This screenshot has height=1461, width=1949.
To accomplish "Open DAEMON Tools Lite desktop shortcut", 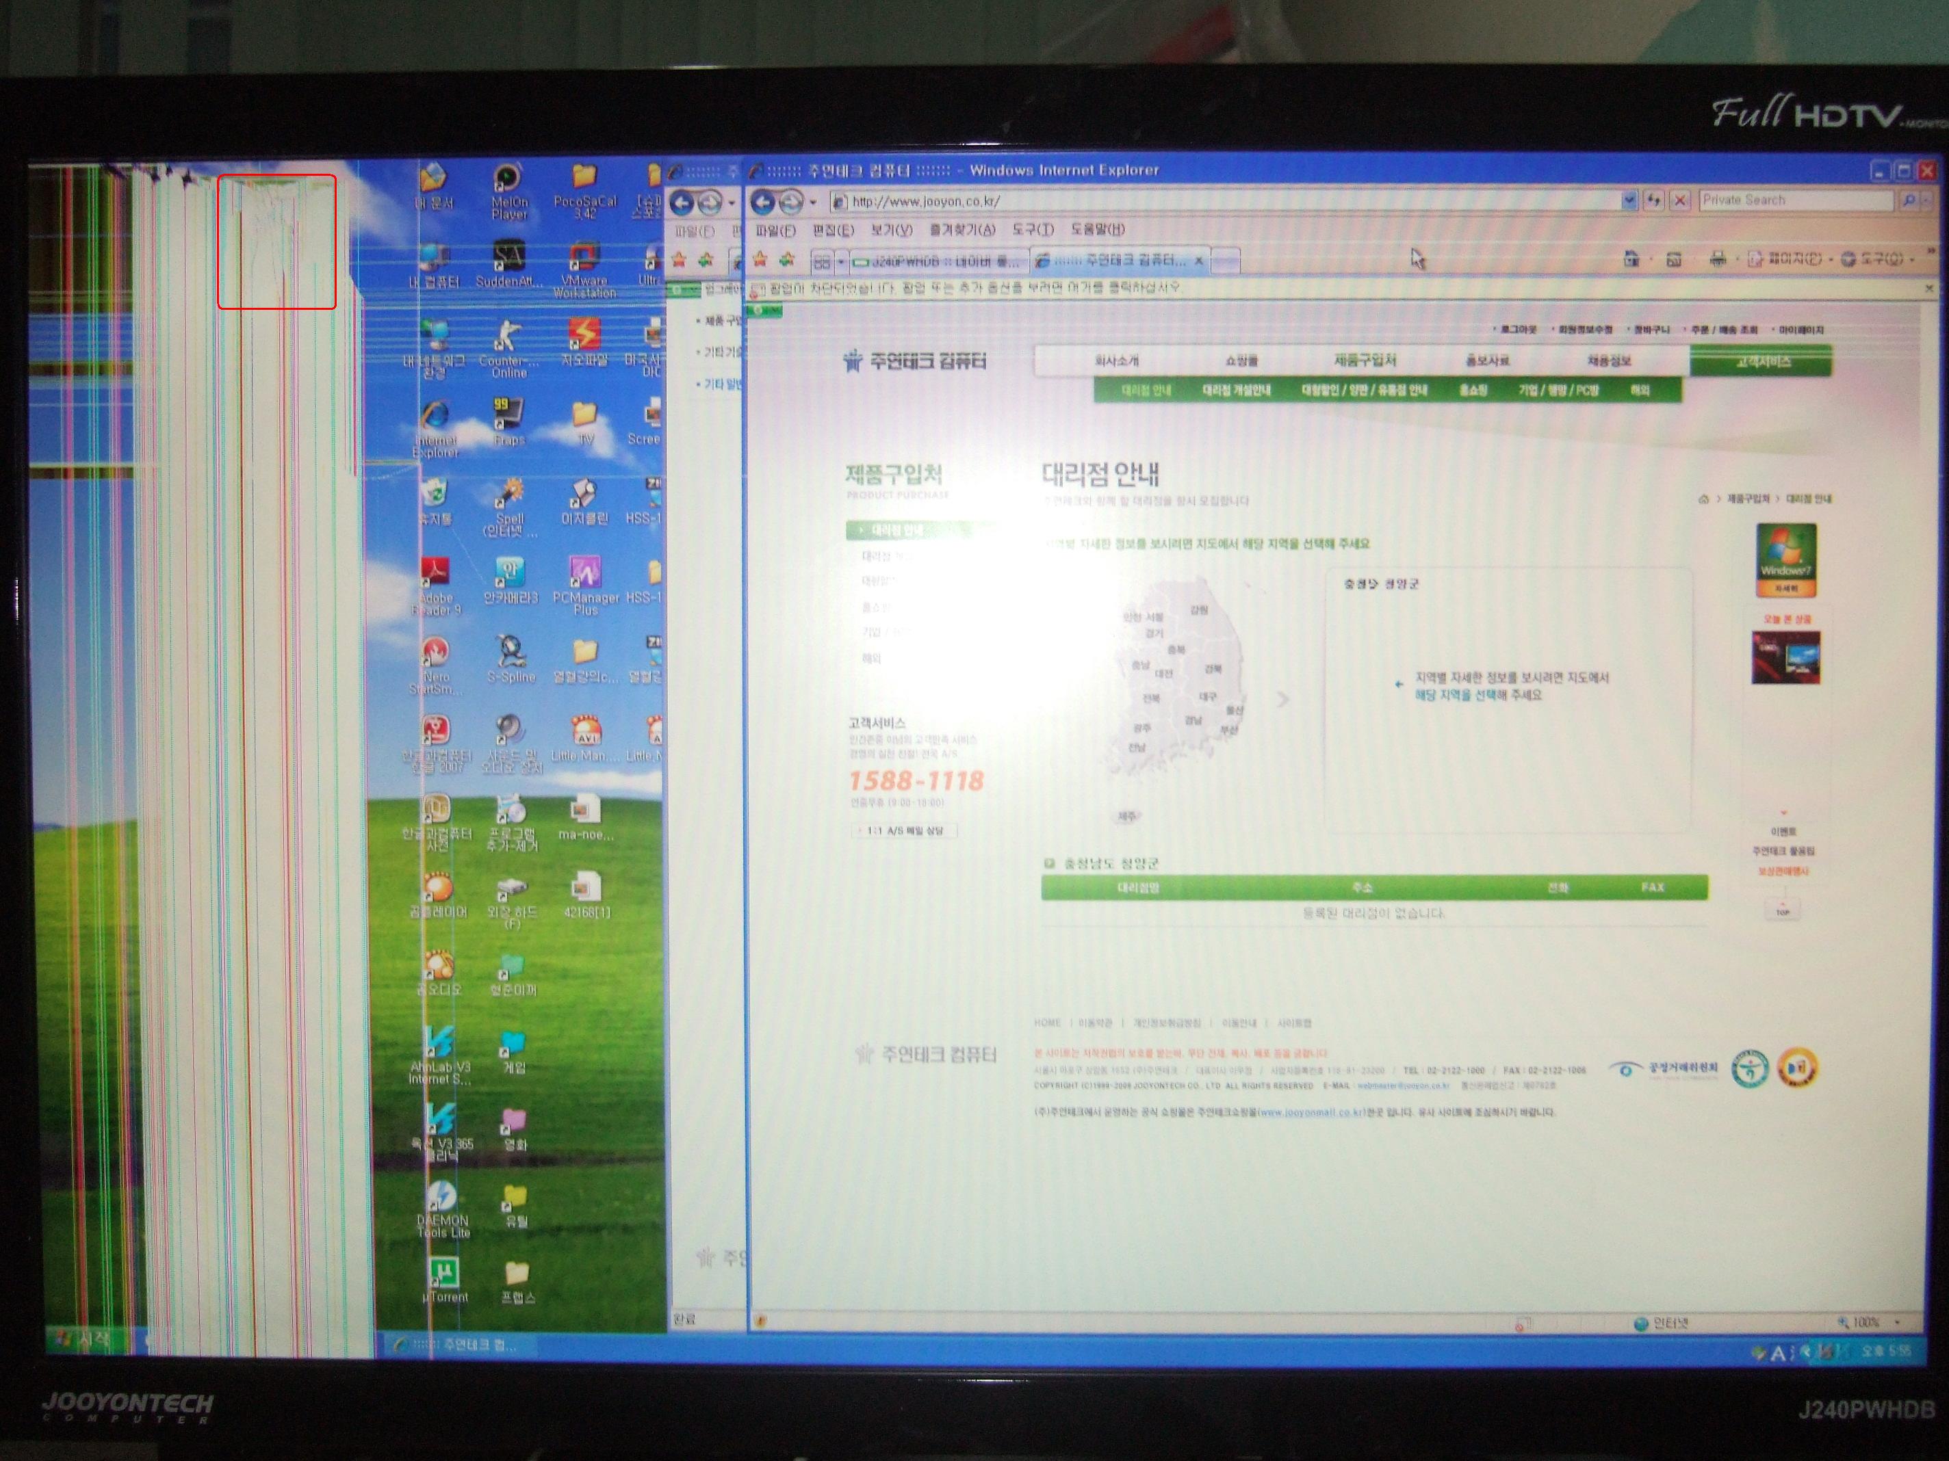I will 442,1209.
